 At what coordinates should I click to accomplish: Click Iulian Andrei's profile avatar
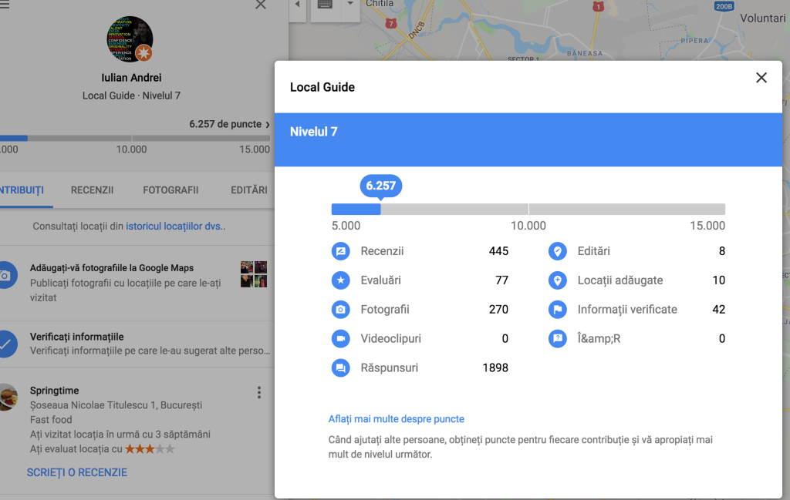(130, 39)
